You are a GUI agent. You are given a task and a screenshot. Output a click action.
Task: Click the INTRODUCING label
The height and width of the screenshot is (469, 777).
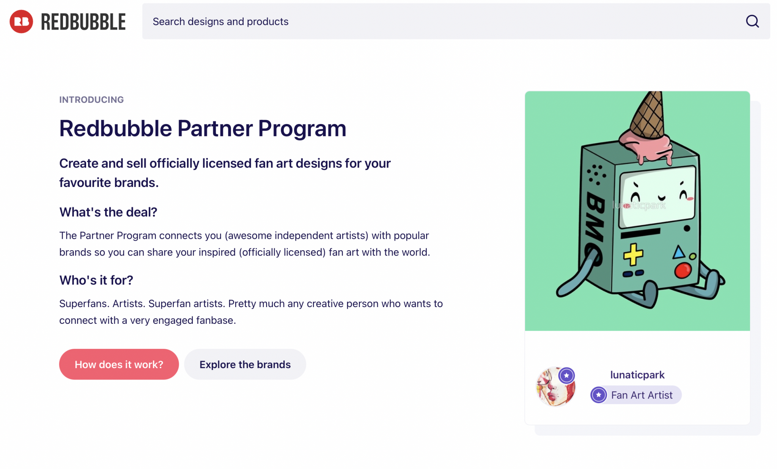click(91, 100)
